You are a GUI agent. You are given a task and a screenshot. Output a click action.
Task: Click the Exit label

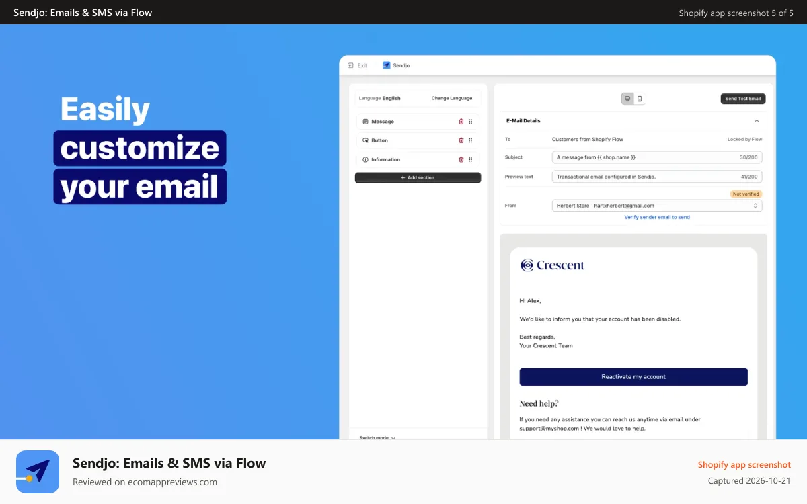click(362, 65)
